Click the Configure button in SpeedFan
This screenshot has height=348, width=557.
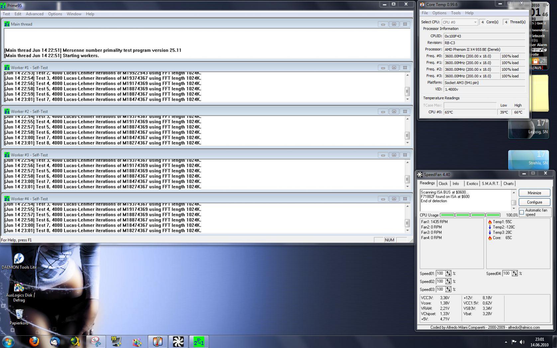point(534,202)
